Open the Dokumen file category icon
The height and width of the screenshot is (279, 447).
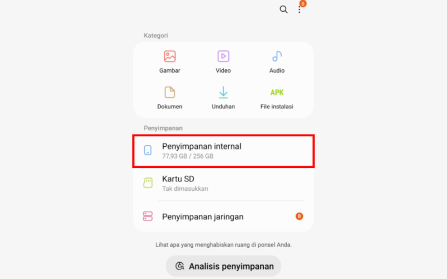tap(170, 93)
